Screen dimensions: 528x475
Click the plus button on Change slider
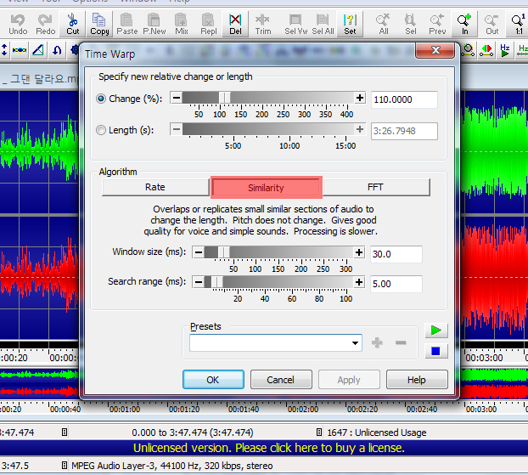pyautogui.click(x=360, y=99)
